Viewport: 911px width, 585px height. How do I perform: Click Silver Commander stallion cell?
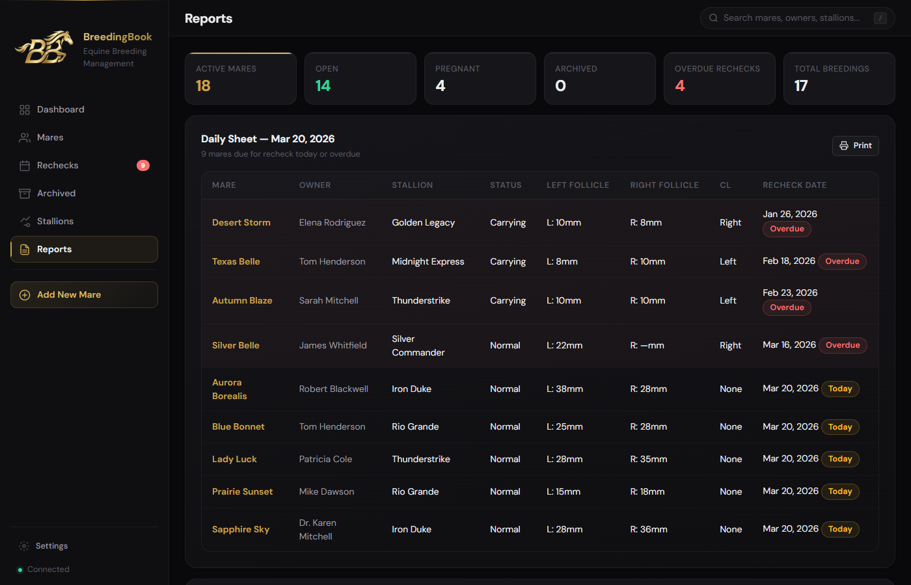coord(418,346)
